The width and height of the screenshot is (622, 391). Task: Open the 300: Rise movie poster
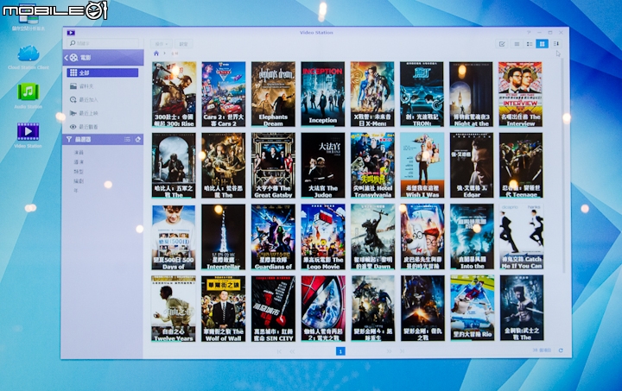pyautogui.click(x=174, y=94)
